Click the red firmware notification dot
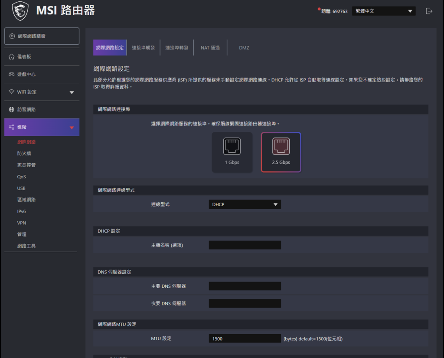This screenshot has width=444, height=358. (x=319, y=9)
